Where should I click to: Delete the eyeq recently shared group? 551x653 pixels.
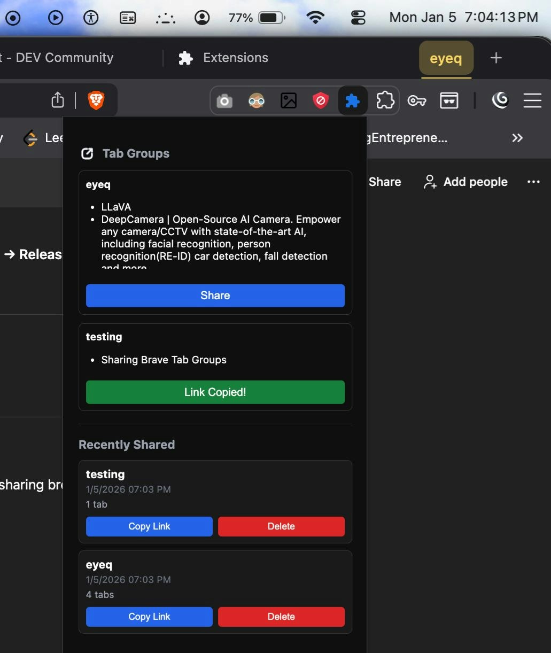(281, 617)
